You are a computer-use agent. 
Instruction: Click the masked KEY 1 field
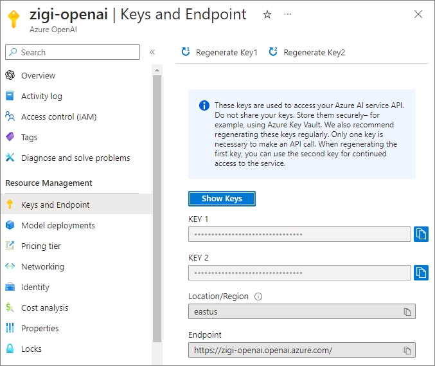(x=299, y=234)
